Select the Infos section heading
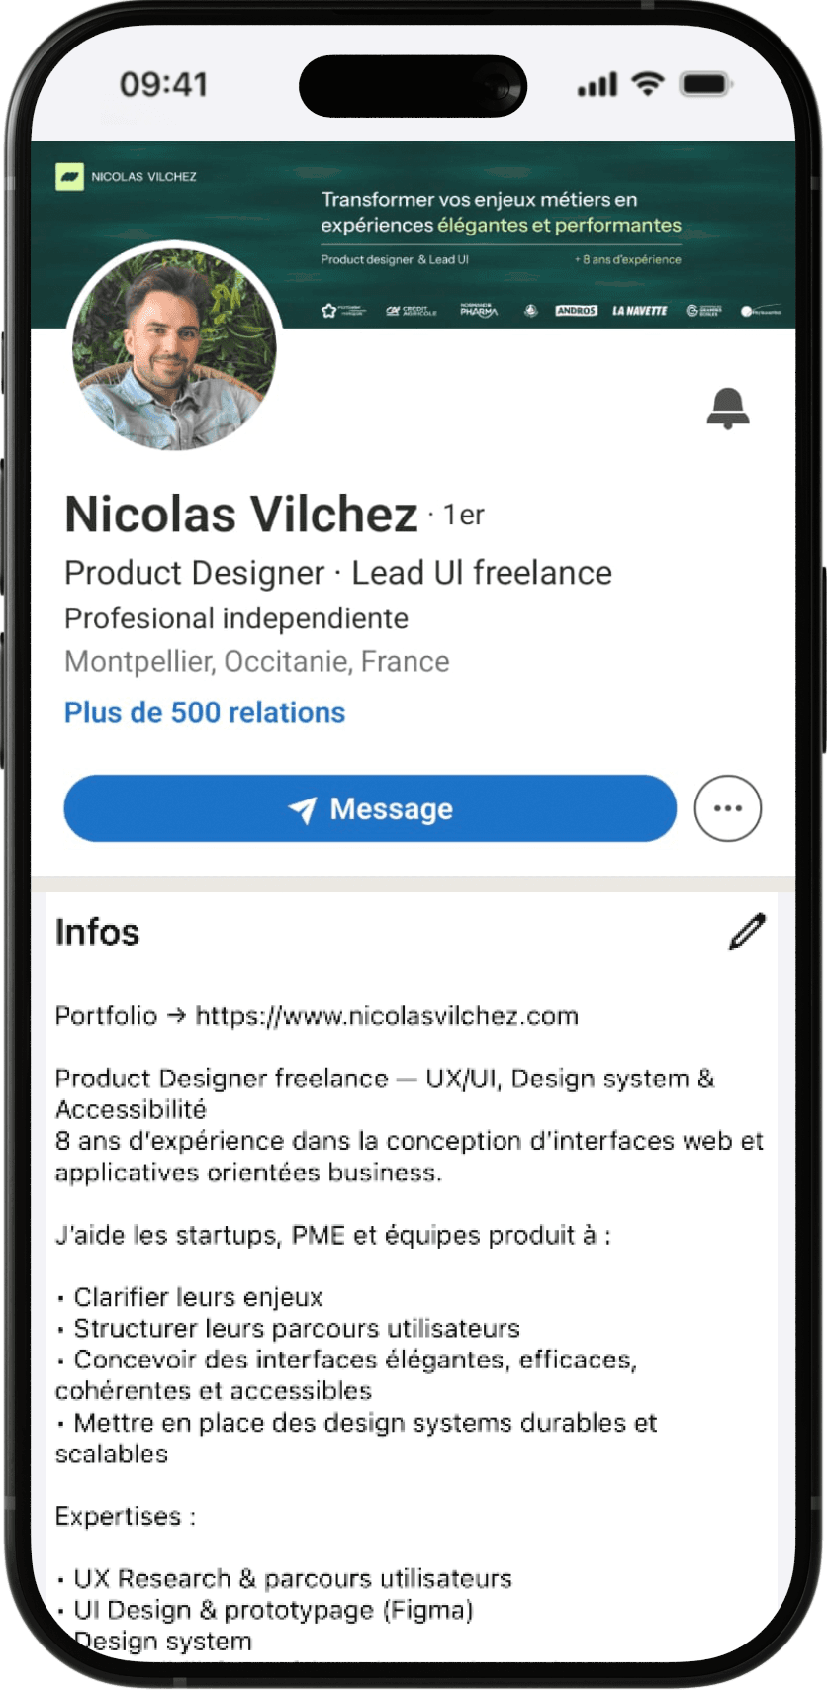The image size is (827, 1691). pyautogui.click(x=97, y=932)
